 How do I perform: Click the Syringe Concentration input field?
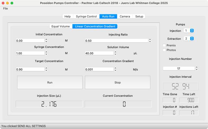tap(30, 53)
